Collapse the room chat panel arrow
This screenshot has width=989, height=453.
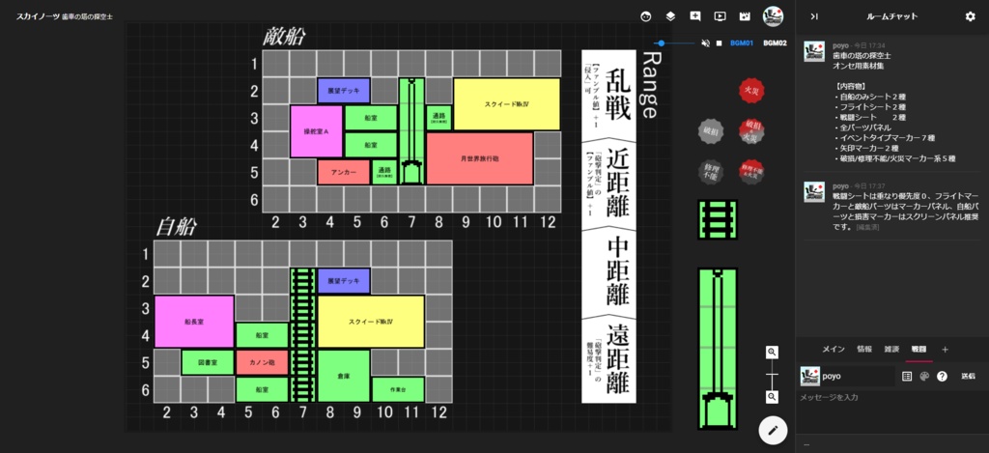tap(814, 16)
